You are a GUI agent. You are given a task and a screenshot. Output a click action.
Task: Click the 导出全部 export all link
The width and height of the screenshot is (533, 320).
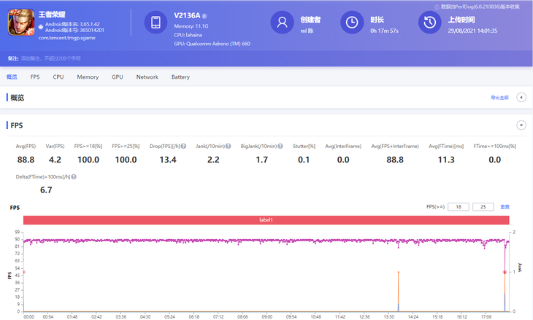[x=499, y=98]
